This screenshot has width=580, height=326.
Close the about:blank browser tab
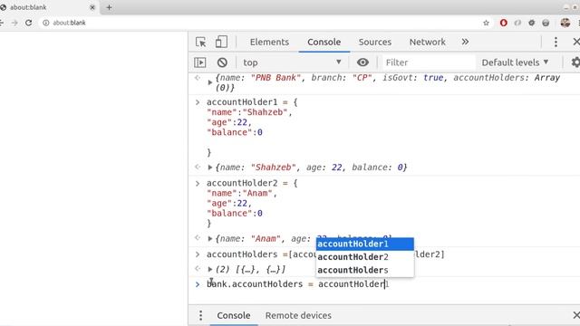pyautogui.click(x=92, y=7)
